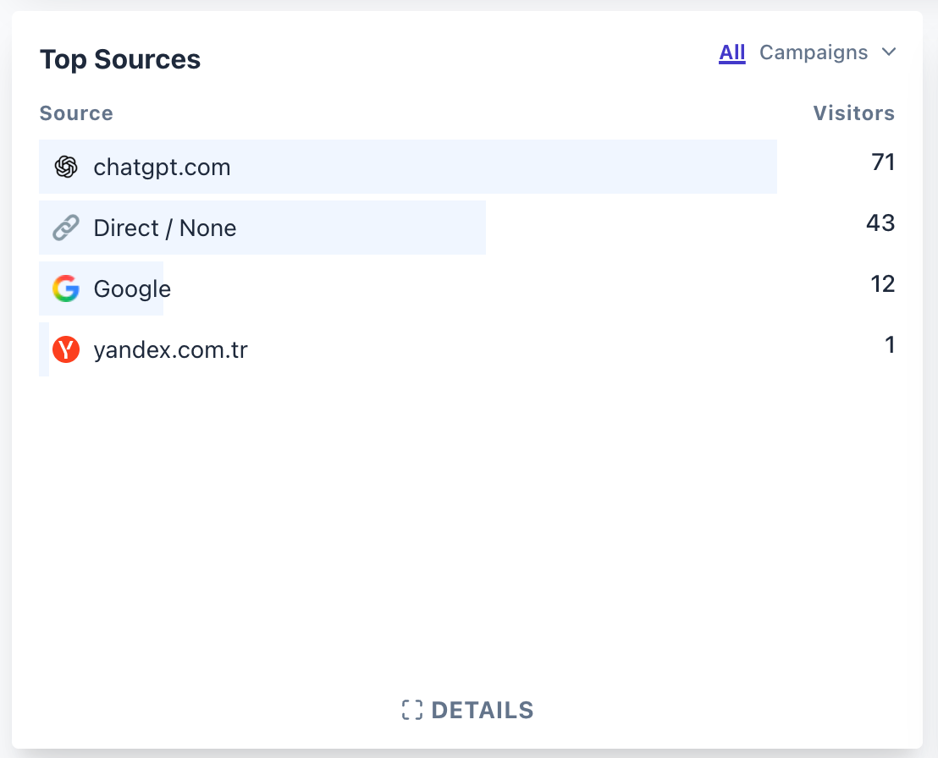938x758 pixels.
Task: Filter by Direct / None source
Action: point(165,228)
